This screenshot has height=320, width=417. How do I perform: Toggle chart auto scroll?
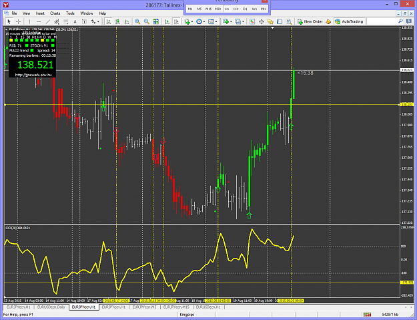pos(167,21)
